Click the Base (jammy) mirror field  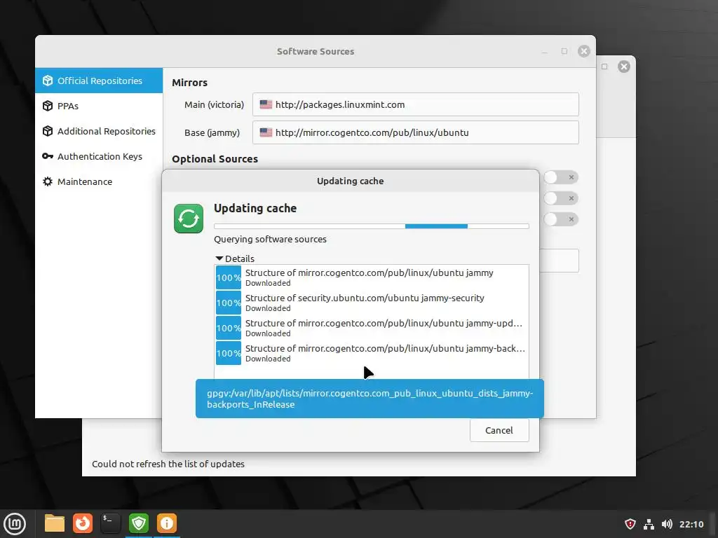click(x=415, y=132)
